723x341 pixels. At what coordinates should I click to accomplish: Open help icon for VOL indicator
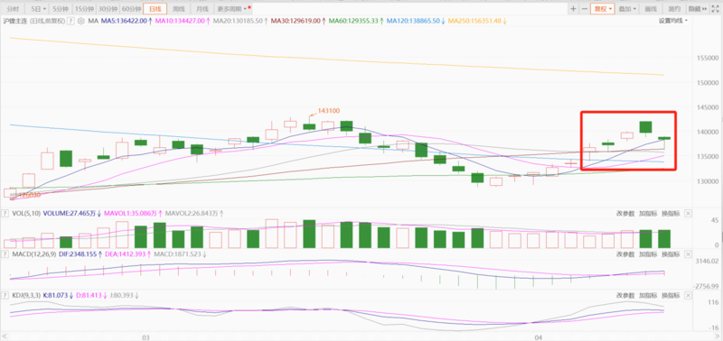(5, 214)
